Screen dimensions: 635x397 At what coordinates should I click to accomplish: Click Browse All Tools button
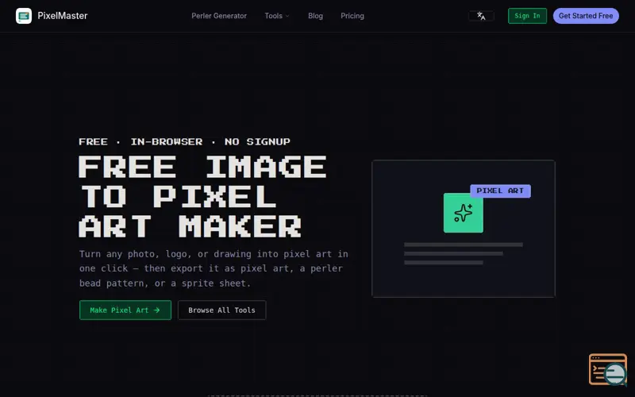click(222, 310)
